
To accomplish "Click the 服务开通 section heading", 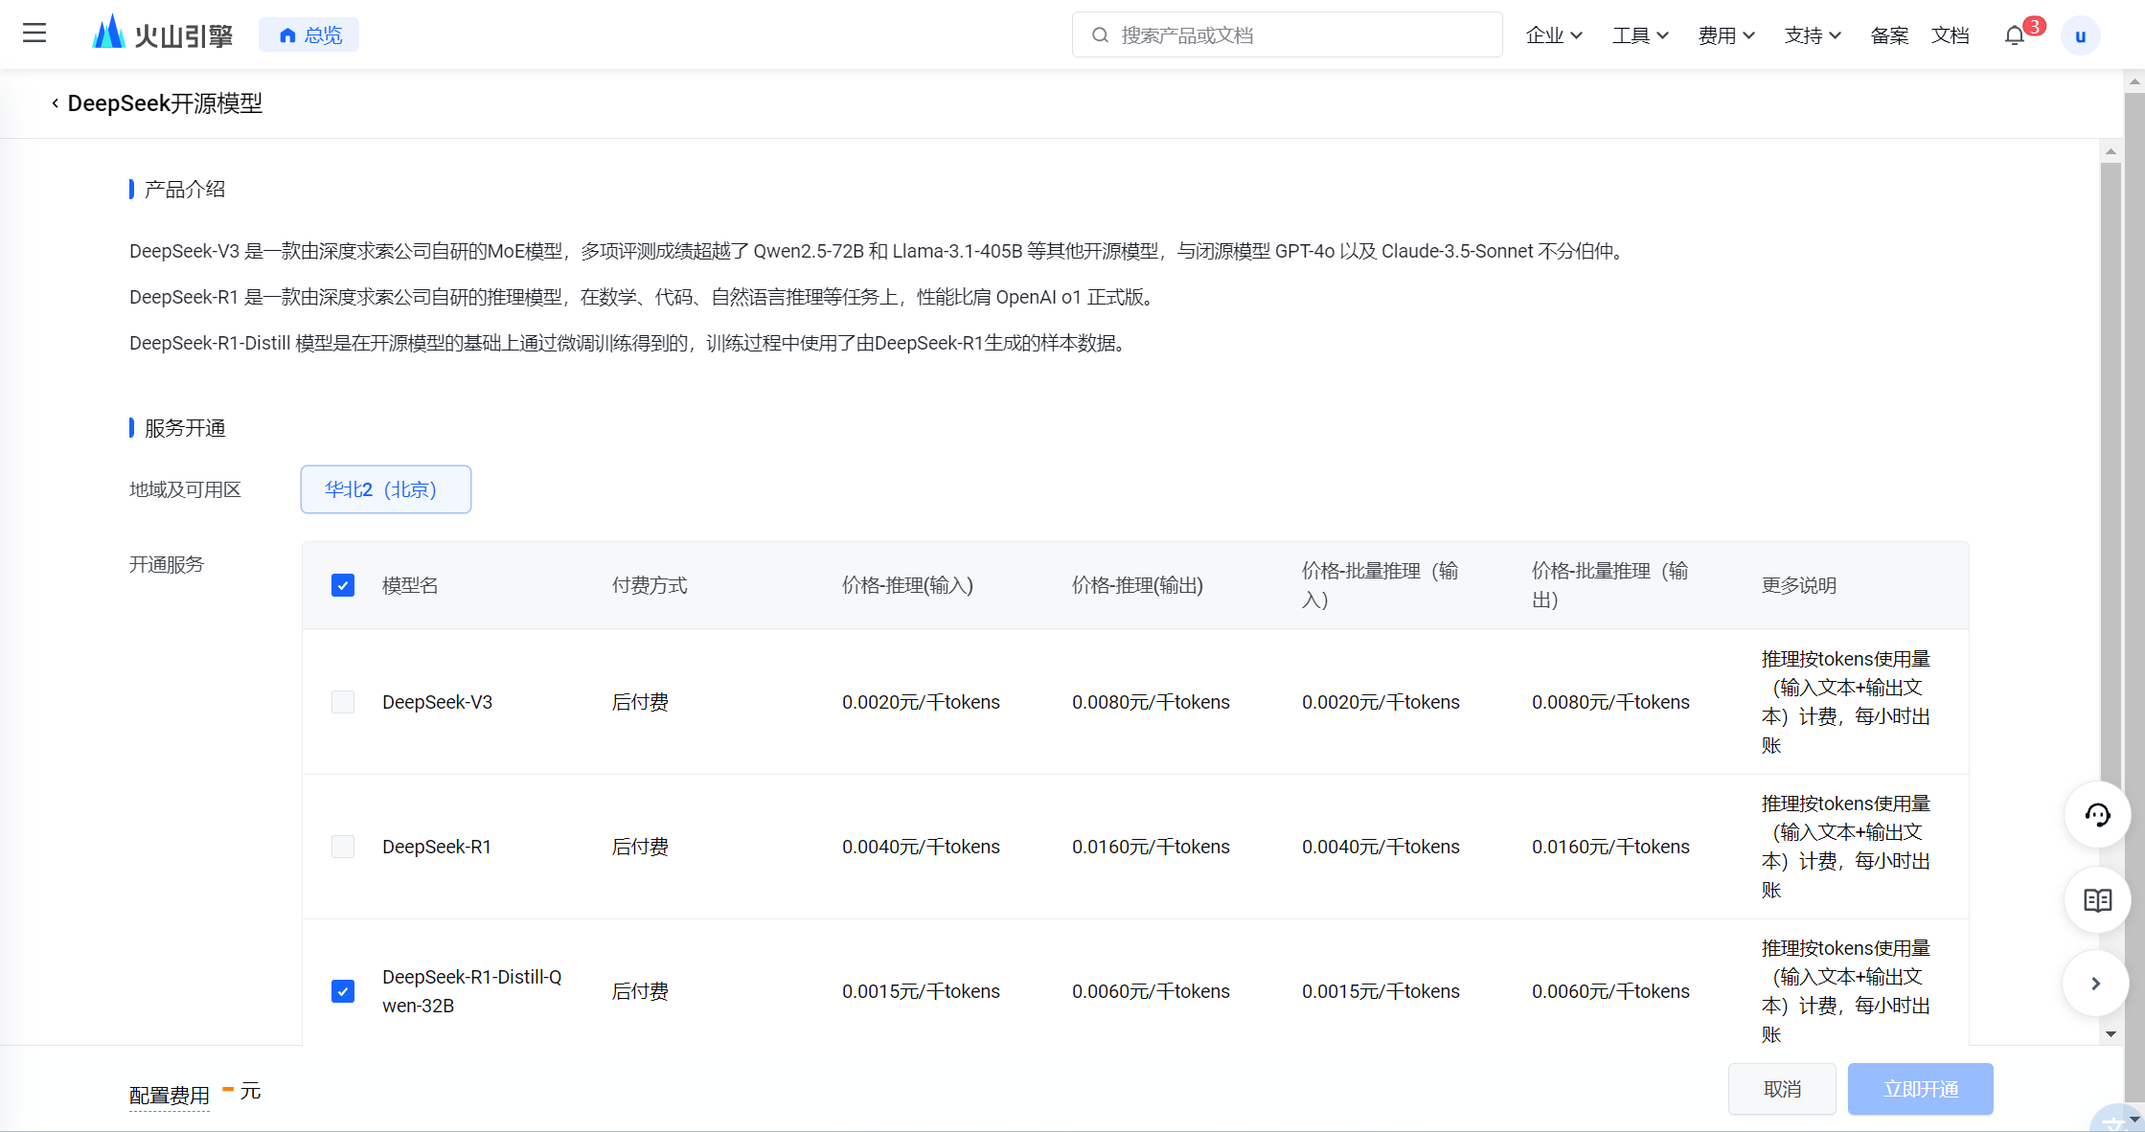I will tap(185, 428).
